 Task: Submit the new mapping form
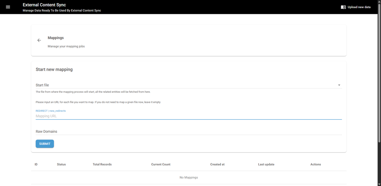pos(45,144)
